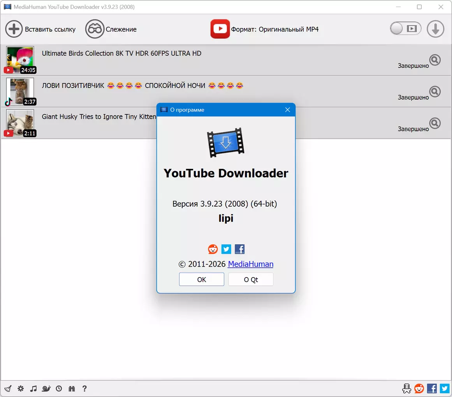Click the О Qt button

pos(251,279)
